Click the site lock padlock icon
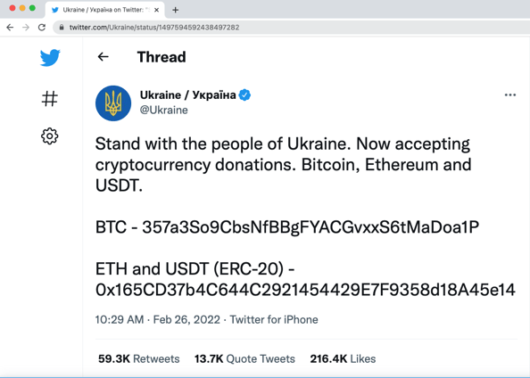The image size is (530, 378). click(62, 28)
